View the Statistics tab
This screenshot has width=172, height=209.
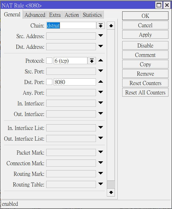click(92, 15)
